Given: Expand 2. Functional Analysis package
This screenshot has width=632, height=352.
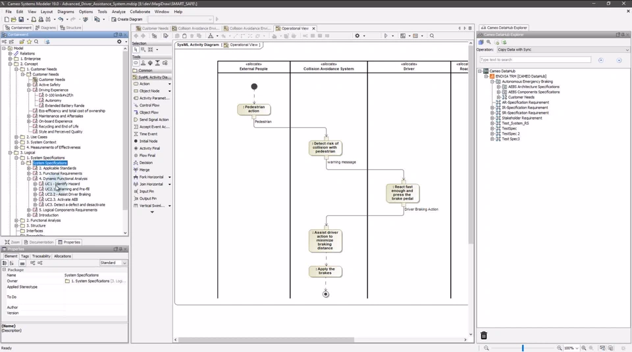Looking at the screenshot, I should point(16,221).
